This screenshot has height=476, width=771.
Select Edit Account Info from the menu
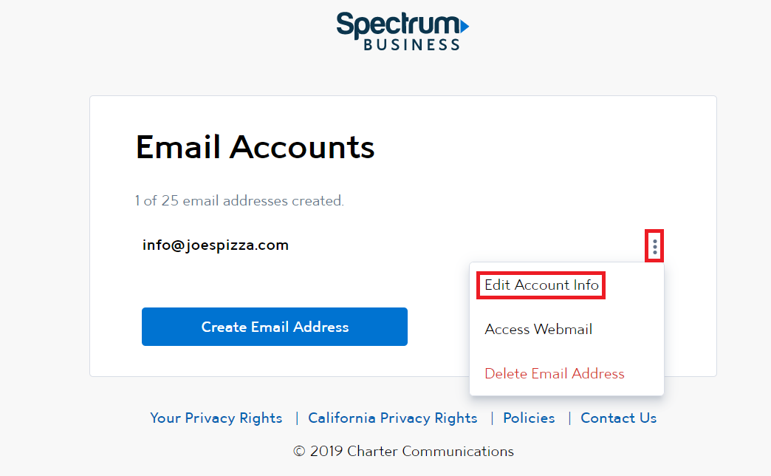(x=541, y=285)
